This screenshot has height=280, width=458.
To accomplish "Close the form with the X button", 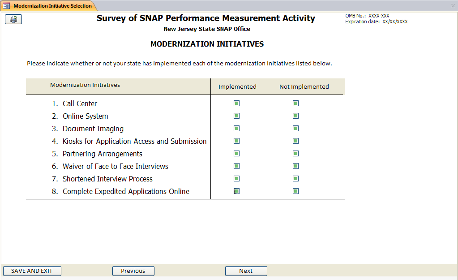I will click(x=453, y=6).
